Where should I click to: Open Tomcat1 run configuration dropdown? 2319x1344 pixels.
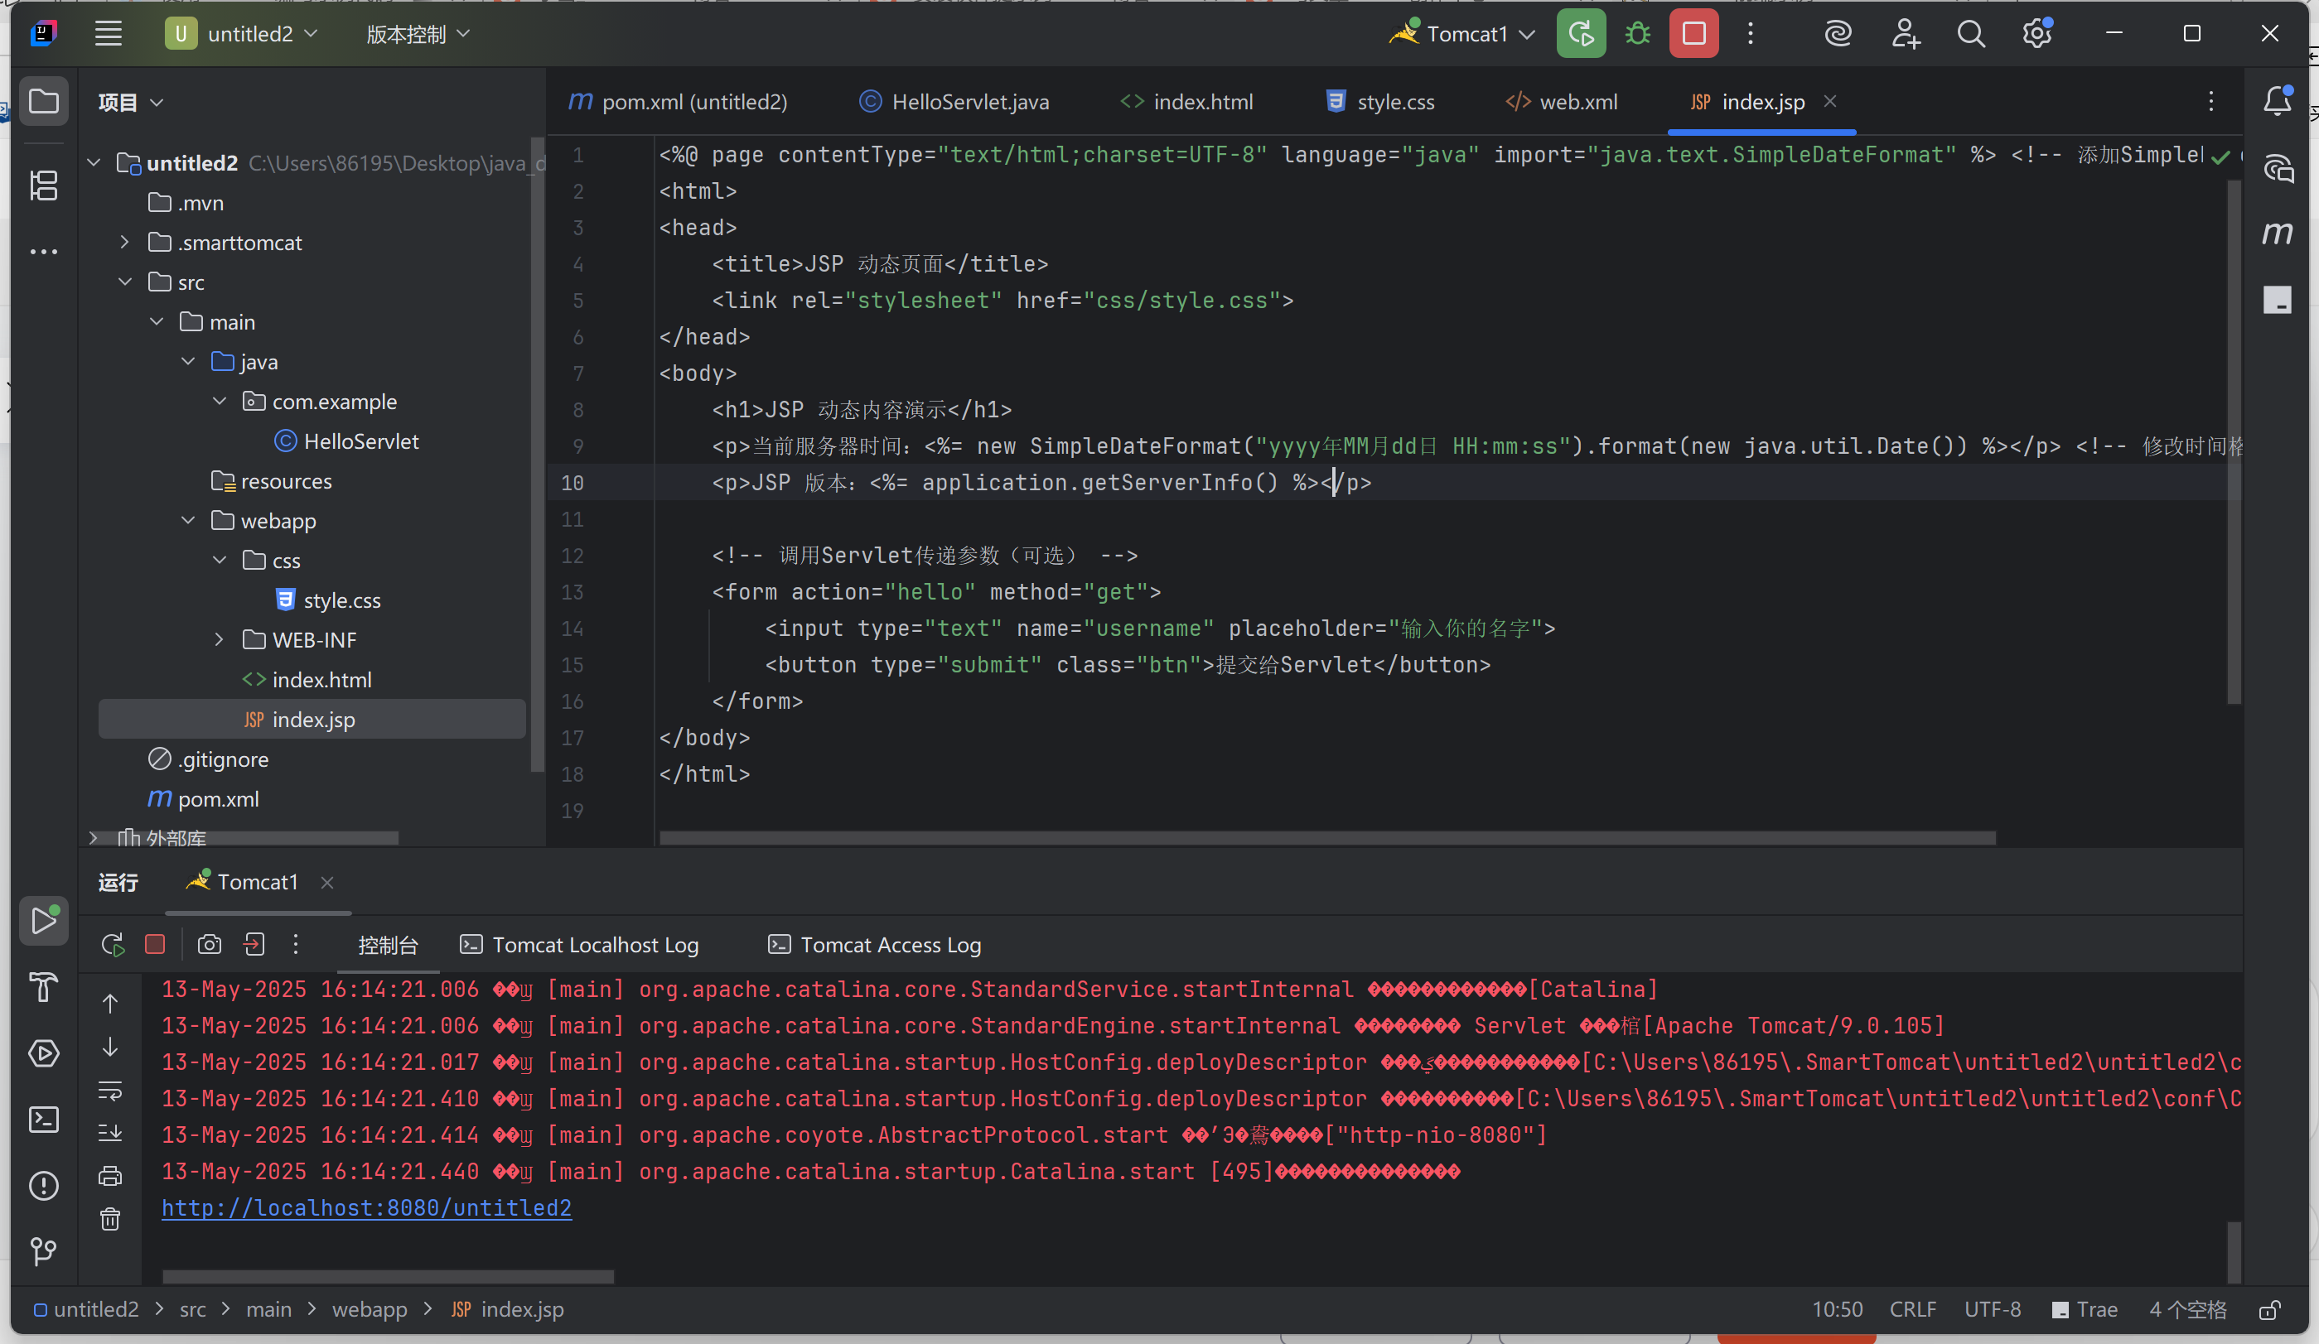pyautogui.click(x=1463, y=34)
